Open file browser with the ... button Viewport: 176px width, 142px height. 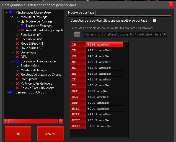tap(77, 34)
